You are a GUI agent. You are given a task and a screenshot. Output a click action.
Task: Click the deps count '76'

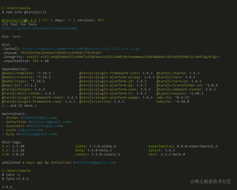[x=69, y=20]
